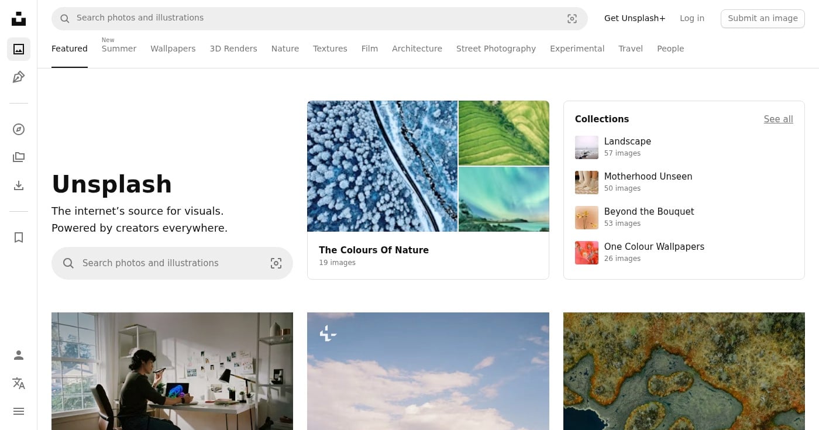Click the Unsplash logo icon
This screenshot has height=430, width=819.
[19, 19]
